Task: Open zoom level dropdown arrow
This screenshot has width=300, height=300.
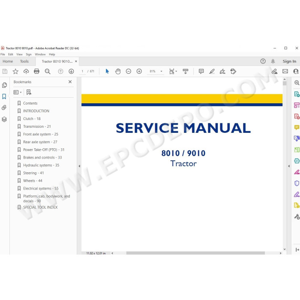Action: 161,72
